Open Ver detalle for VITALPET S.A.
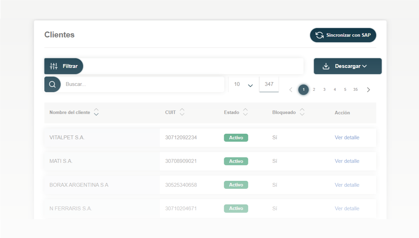 [x=347, y=138]
